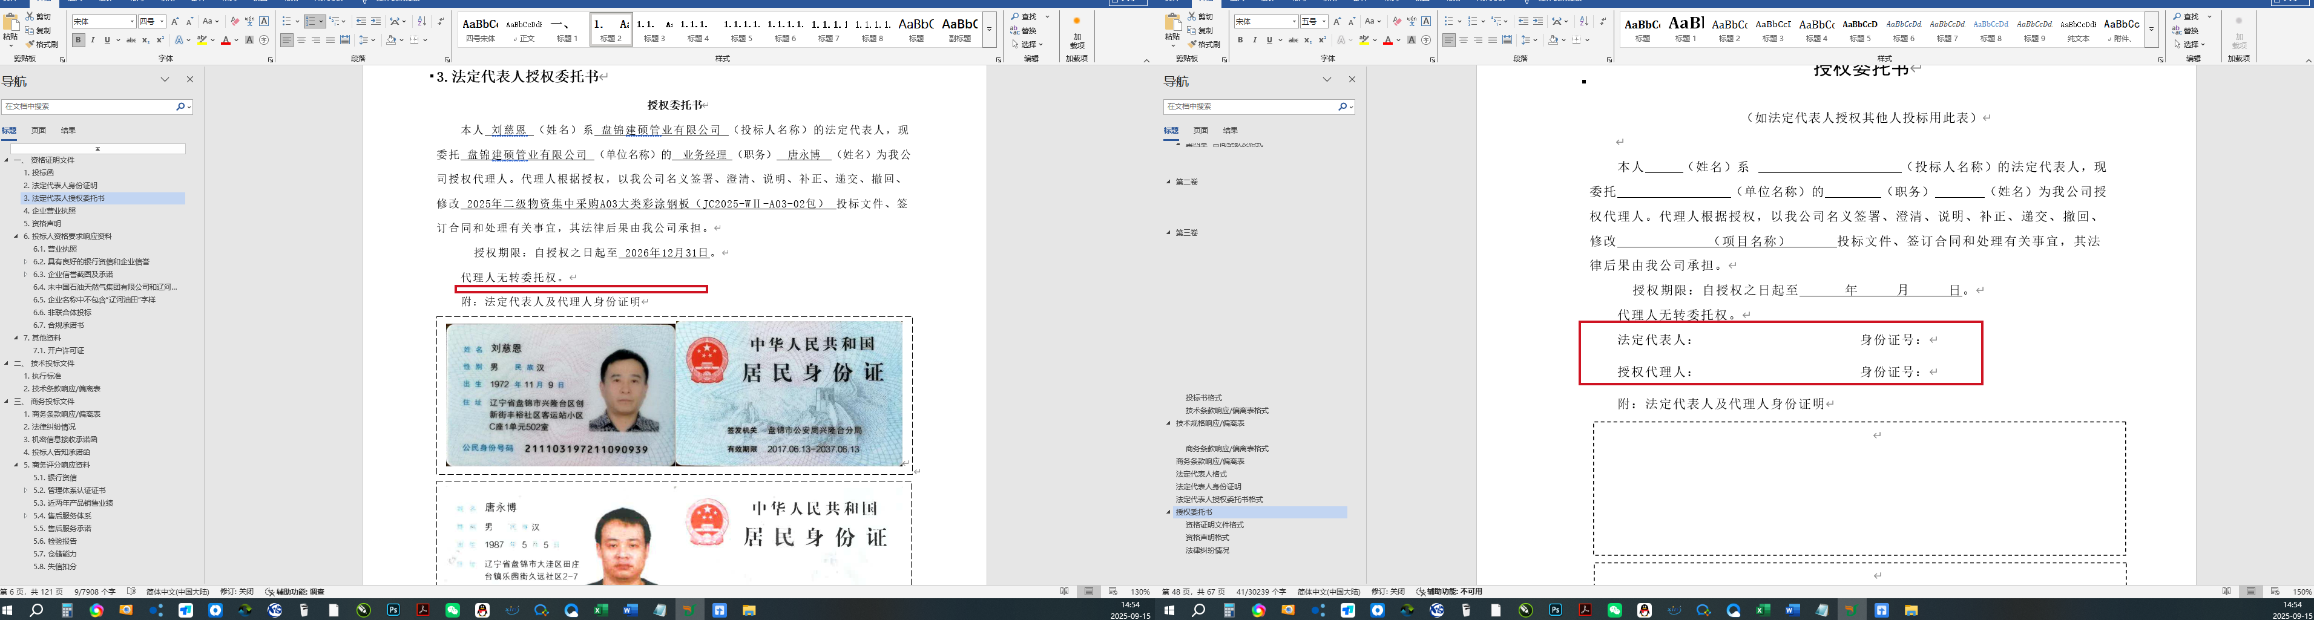
Task: Open font name dropdown in left Word window
Action: pyautogui.click(x=132, y=22)
